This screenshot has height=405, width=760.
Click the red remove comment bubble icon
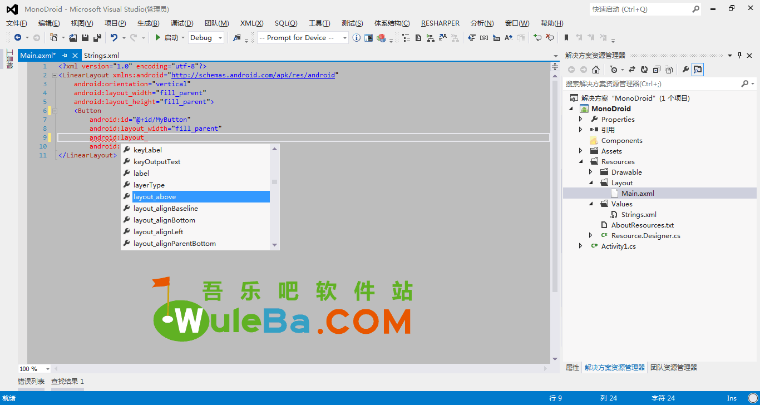tap(550, 38)
